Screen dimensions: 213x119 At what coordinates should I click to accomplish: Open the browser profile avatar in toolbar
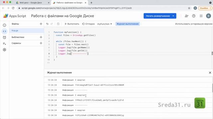pyautogui.click(x=195, y=8)
